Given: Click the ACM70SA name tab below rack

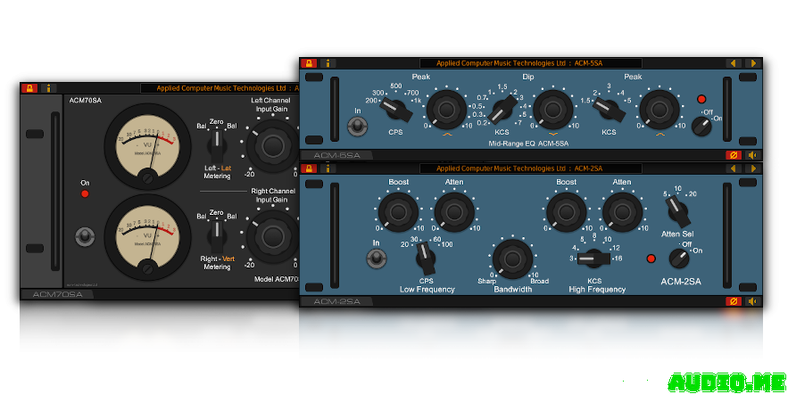Looking at the screenshot, I should (58, 295).
